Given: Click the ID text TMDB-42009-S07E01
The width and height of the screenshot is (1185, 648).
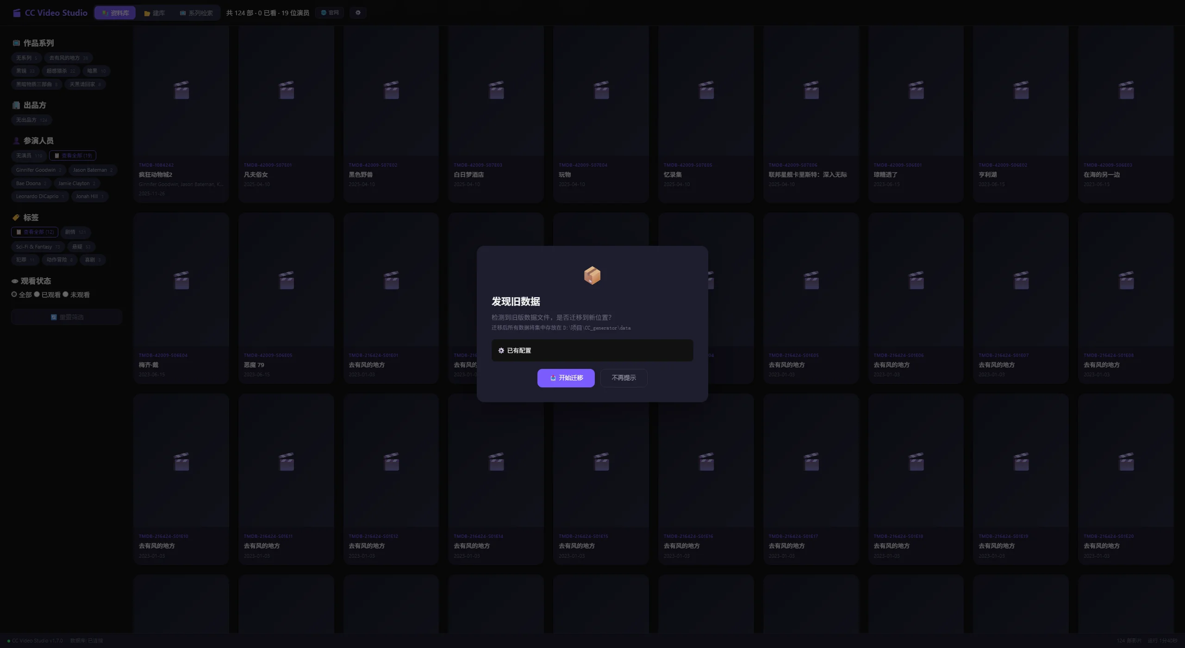Looking at the screenshot, I should click(268, 165).
